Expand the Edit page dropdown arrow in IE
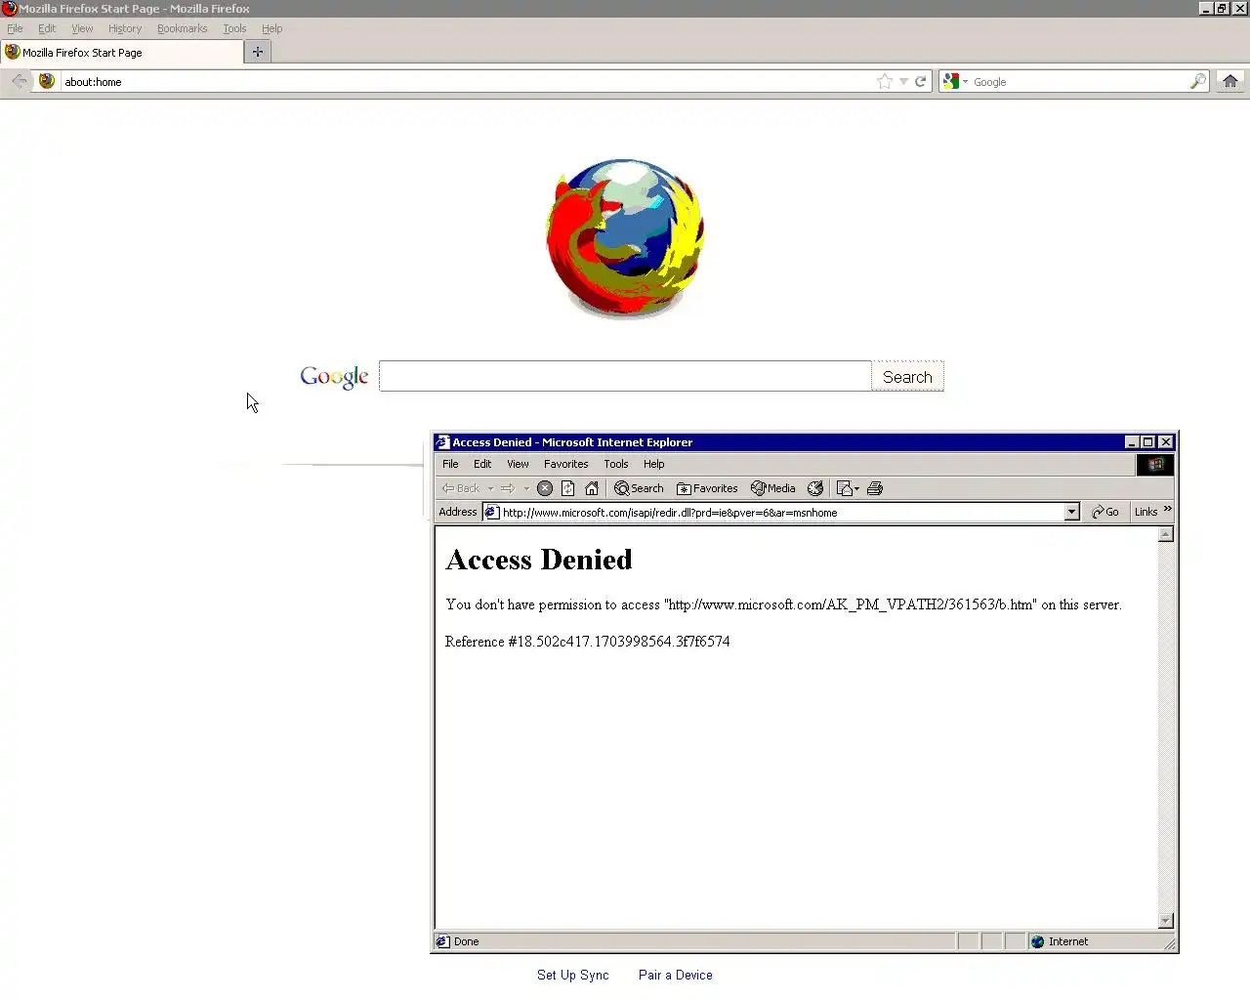Image resolution: width=1250 pixels, height=1000 pixels. [857, 488]
